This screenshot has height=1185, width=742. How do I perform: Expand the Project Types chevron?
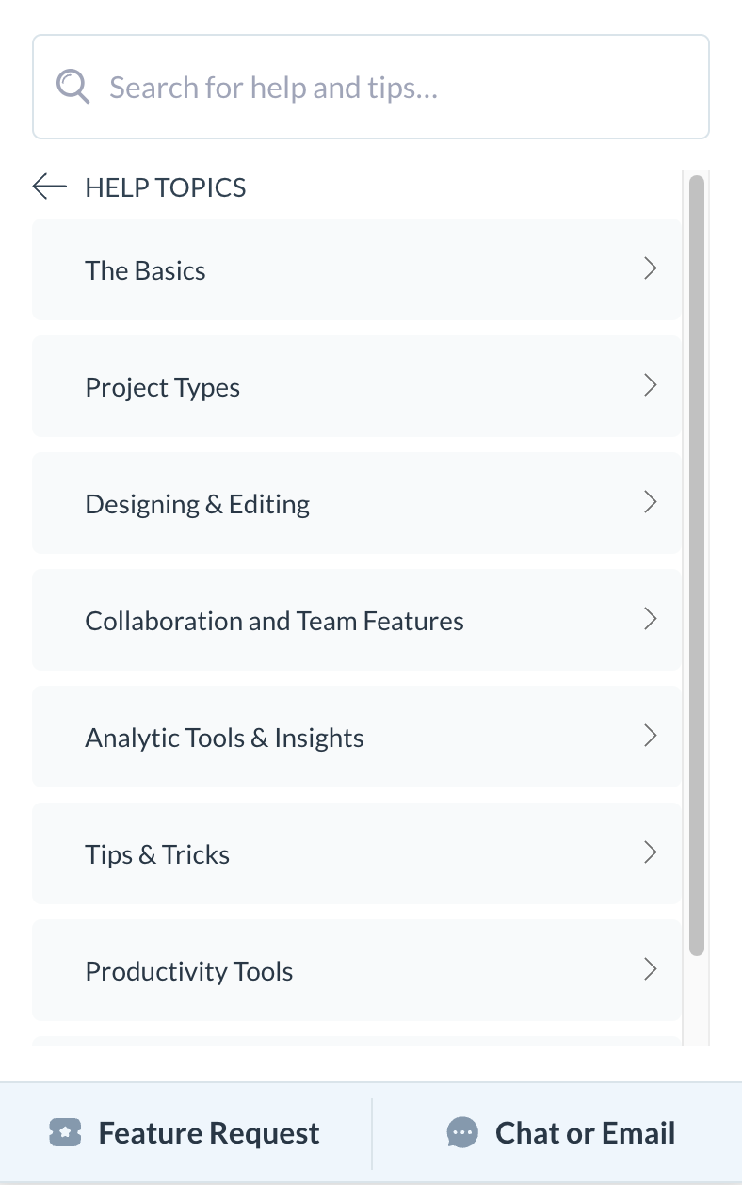pyautogui.click(x=651, y=385)
